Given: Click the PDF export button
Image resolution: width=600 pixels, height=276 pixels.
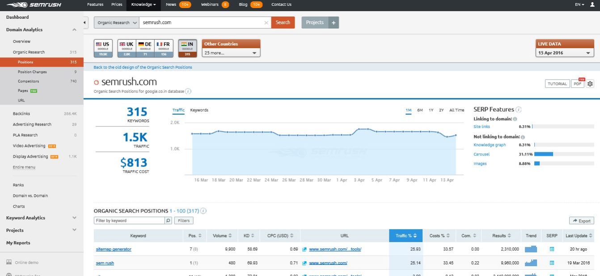Looking at the screenshot, I should pyautogui.click(x=577, y=83).
